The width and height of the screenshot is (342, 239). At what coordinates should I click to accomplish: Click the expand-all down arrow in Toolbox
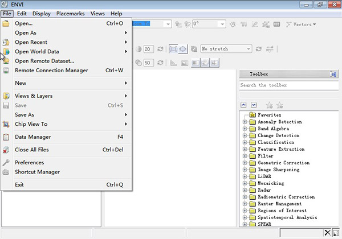pyautogui.click(x=254, y=105)
